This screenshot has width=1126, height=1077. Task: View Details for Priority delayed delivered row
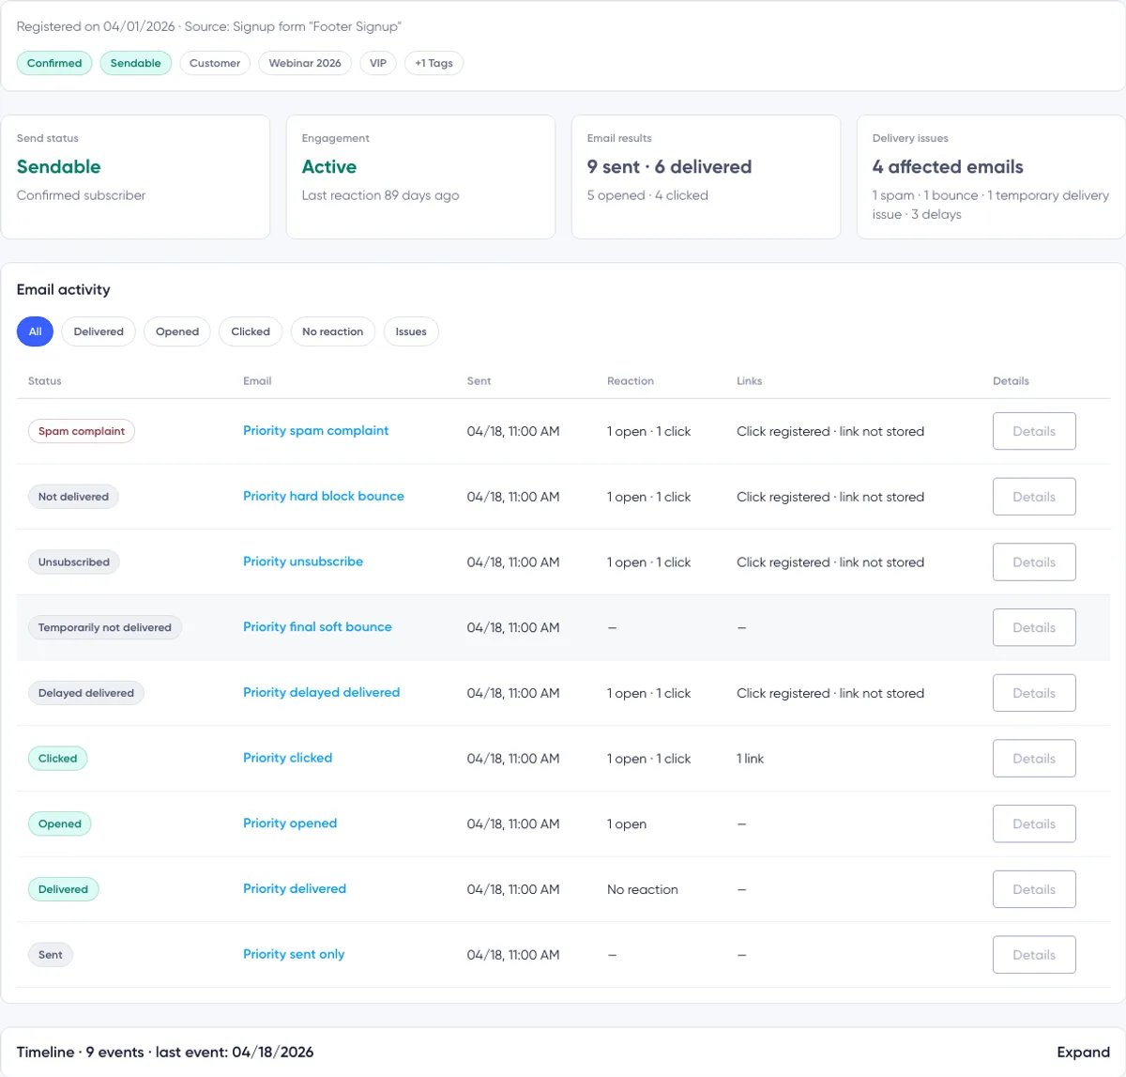[x=1034, y=693]
